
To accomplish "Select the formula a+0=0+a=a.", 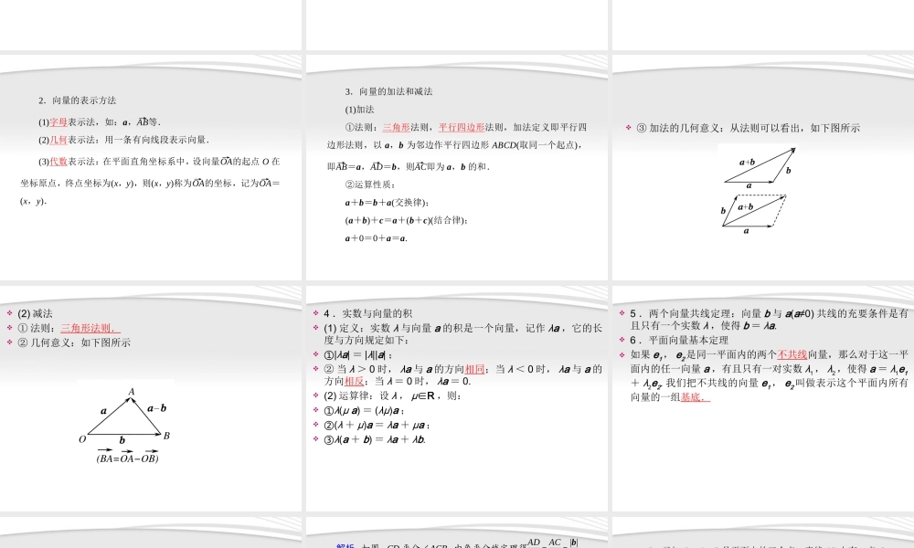I will point(376,238).
